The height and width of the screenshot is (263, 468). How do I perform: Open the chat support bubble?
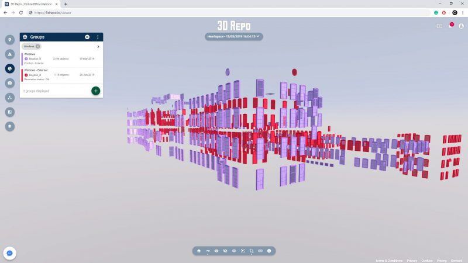click(x=9, y=253)
